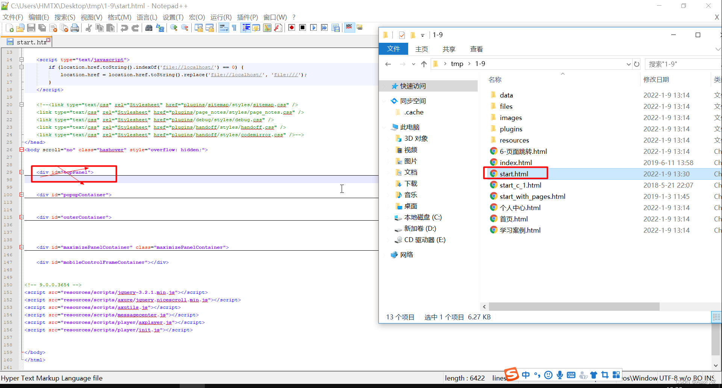
Task: Select 本地磁盘 (C:) in navigation pane
Action: (423, 217)
